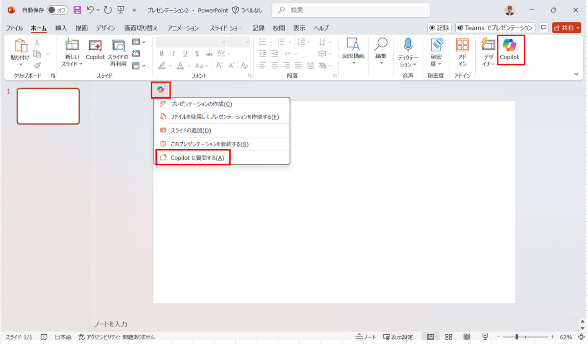Click the Copilot slide icon in Slides group
588x344 pixels.
point(95,50)
